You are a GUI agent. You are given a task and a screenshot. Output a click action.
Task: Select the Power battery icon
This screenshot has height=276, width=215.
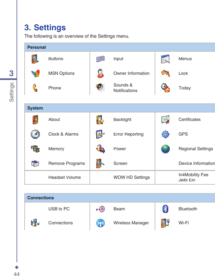(x=101, y=149)
